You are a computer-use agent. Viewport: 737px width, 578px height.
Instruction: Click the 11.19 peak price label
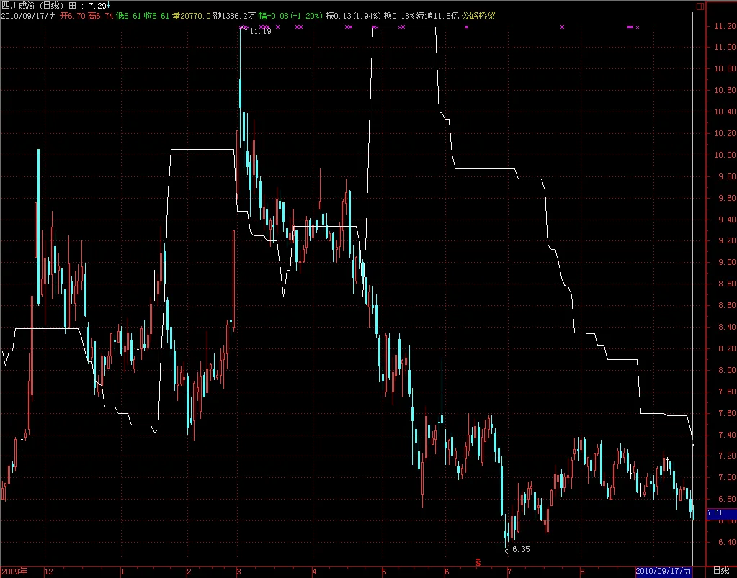(x=260, y=31)
